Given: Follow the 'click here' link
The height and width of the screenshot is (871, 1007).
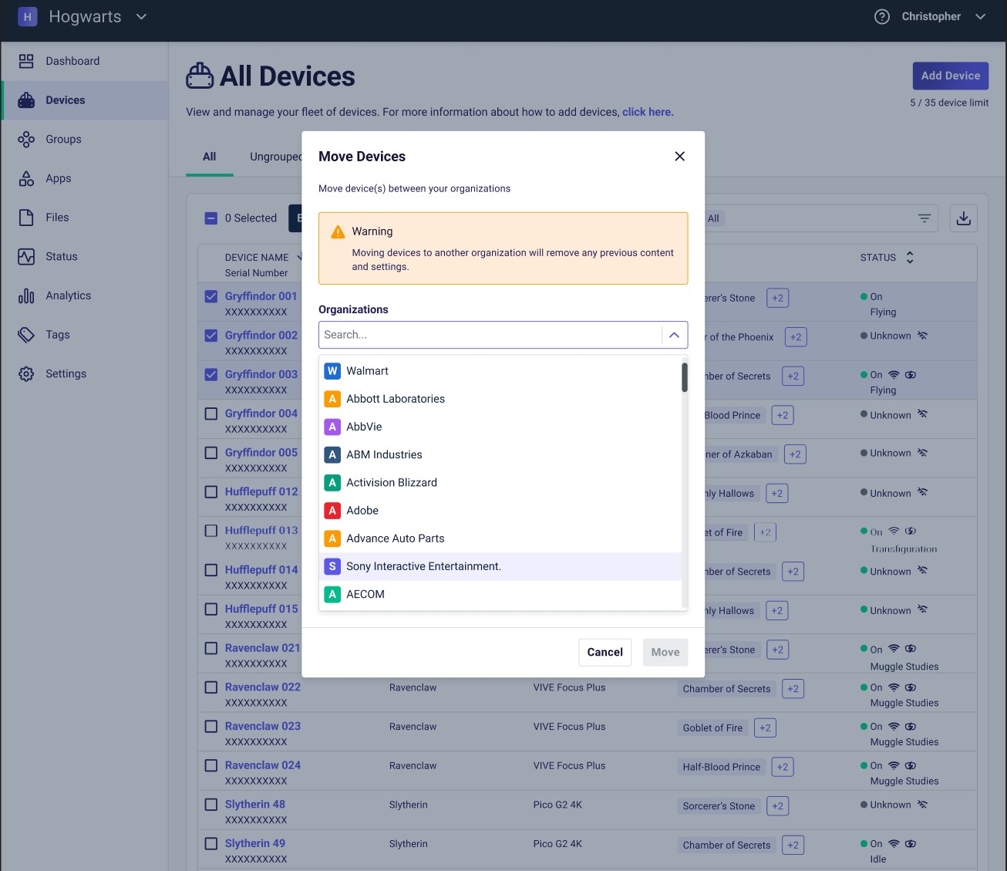Looking at the screenshot, I should tap(647, 112).
